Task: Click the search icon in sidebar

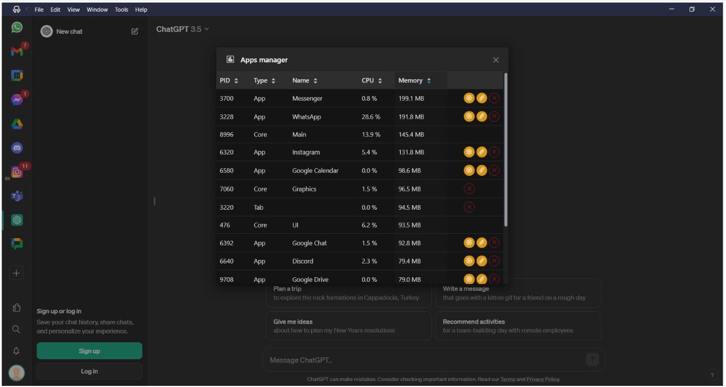Action: click(x=17, y=329)
